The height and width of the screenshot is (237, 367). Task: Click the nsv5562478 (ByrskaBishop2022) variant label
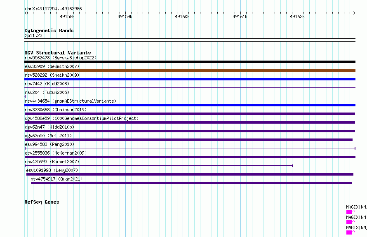[61, 58]
